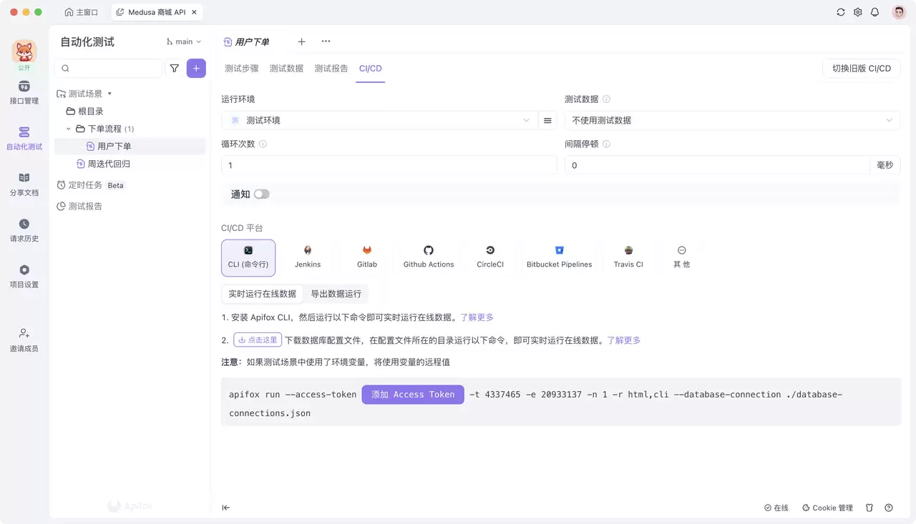The height and width of the screenshot is (524, 916).
Task: Click the help question mark icon
Action: click(889, 508)
